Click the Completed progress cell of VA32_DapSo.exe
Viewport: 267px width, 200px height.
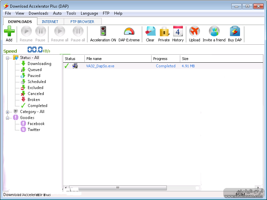click(166, 66)
